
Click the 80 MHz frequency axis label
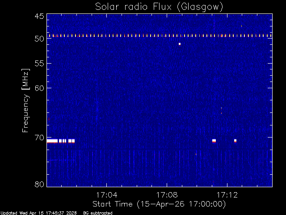[x=39, y=184]
